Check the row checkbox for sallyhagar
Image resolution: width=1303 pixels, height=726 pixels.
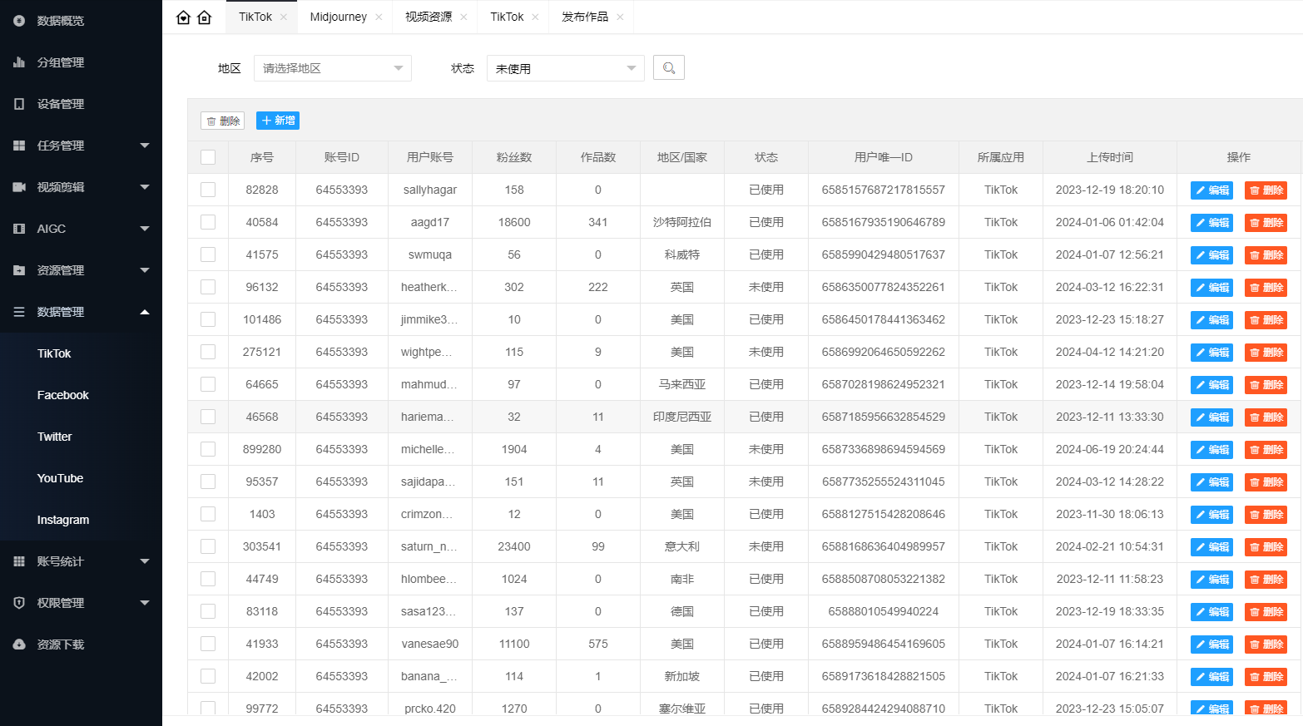(208, 190)
